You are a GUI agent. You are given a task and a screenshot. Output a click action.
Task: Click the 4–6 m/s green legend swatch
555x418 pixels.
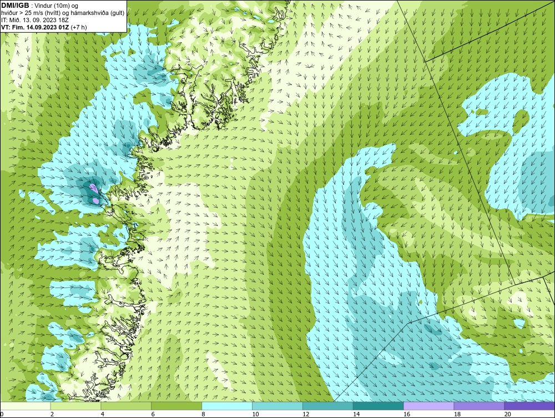click(x=126, y=406)
